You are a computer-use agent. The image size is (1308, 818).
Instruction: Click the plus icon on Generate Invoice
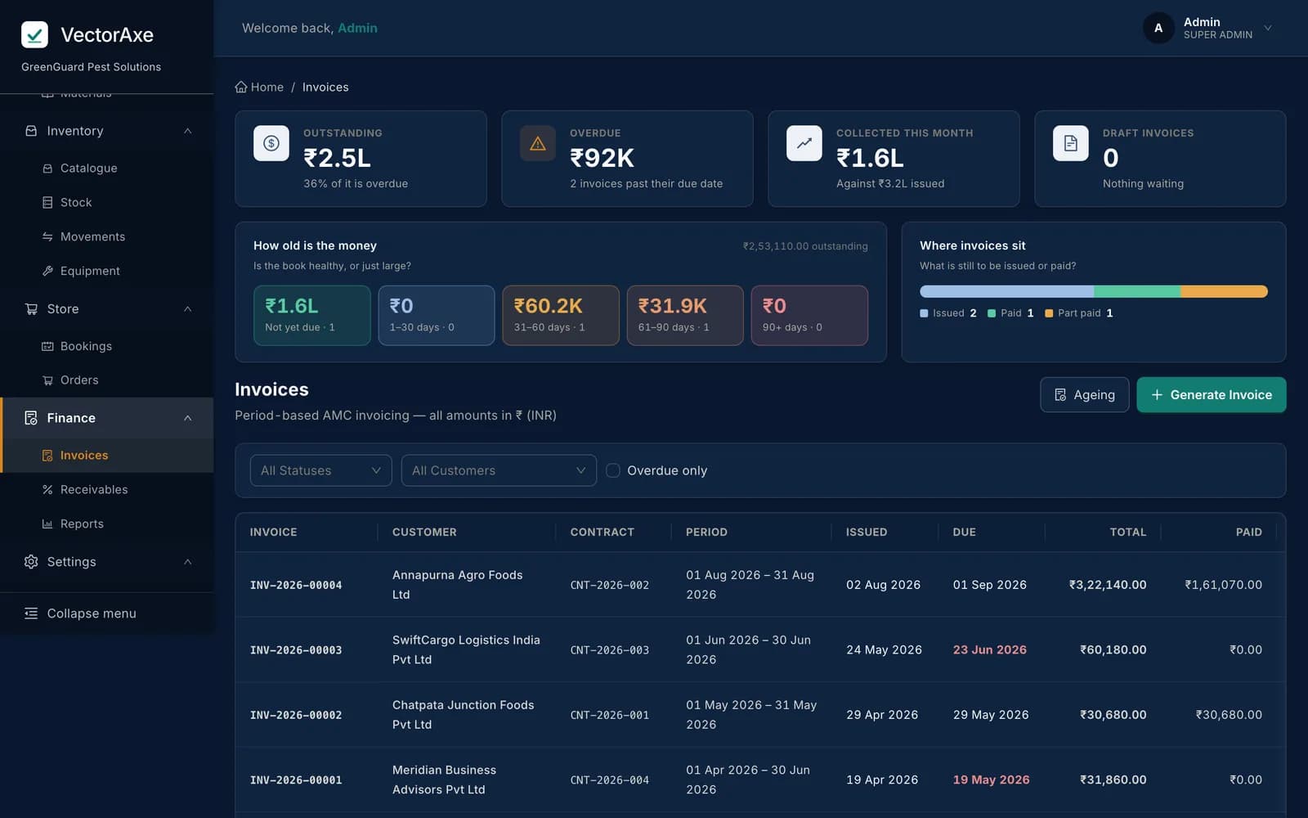coord(1157,395)
